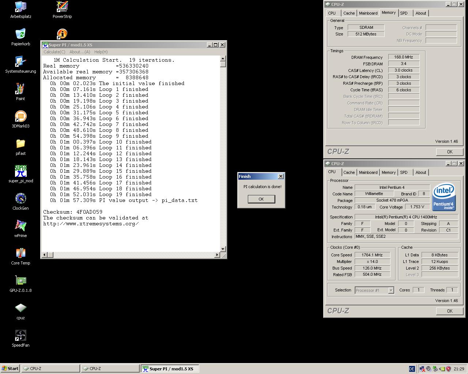The image size is (468, 374).
Task: Open the About...(A) menu in Super PI
Action: 80,52
